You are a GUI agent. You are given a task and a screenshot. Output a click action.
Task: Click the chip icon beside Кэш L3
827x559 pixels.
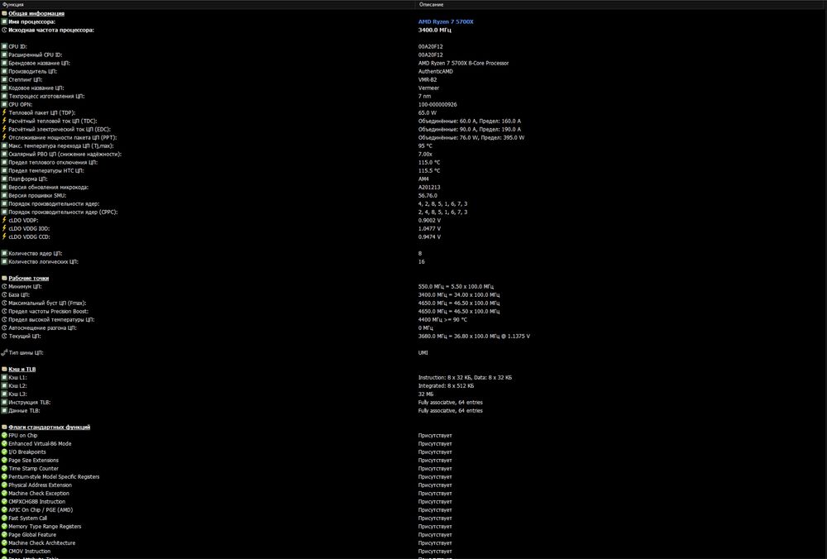click(4, 394)
